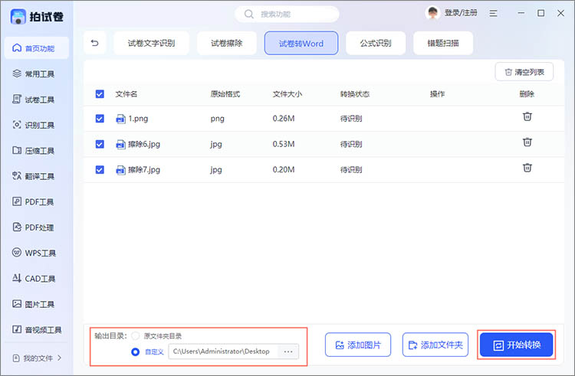Switch to the 试卷擦除 tab

tap(227, 44)
